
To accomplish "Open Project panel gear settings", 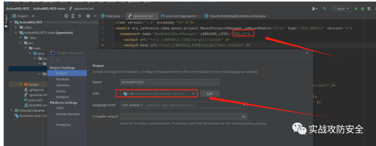I will (88, 16).
